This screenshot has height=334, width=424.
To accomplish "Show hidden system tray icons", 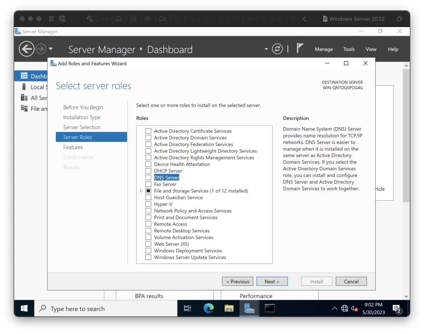I will (x=334, y=308).
